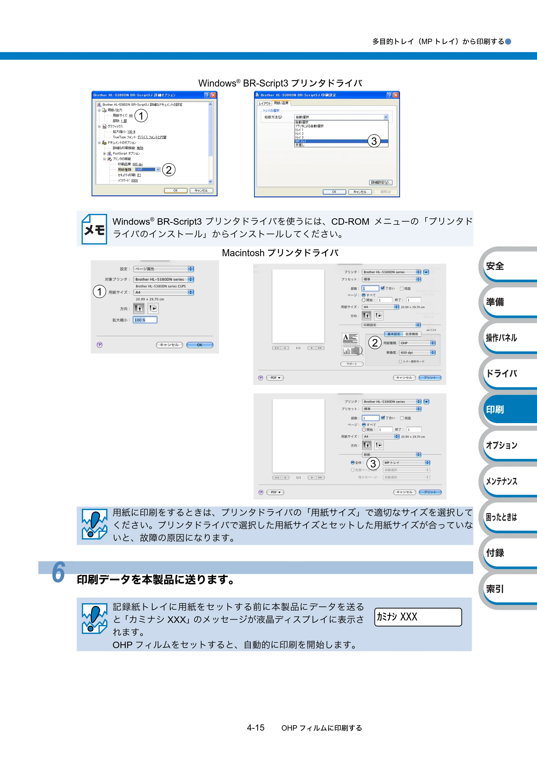
Task: Select portrait orientation icon in page setup
Action: coord(139,308)
